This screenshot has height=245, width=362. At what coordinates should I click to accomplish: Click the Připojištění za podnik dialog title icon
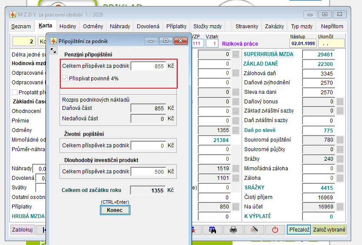coord(53,41)
